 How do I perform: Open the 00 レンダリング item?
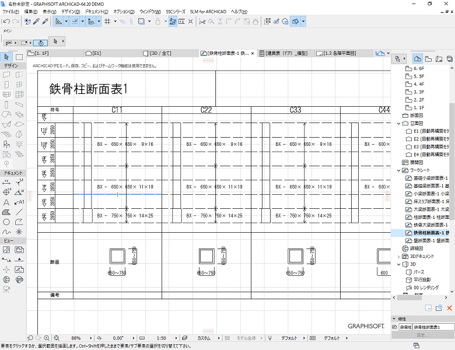(422, 288)
